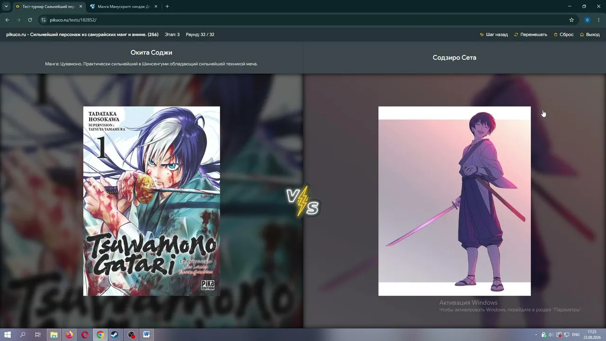Screen dimensions: 606x341
Task: Launch Opera from the taskbar
Action: pos(85,335)
